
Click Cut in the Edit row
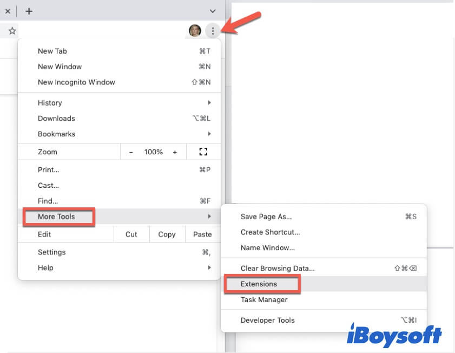coord(131,234)
